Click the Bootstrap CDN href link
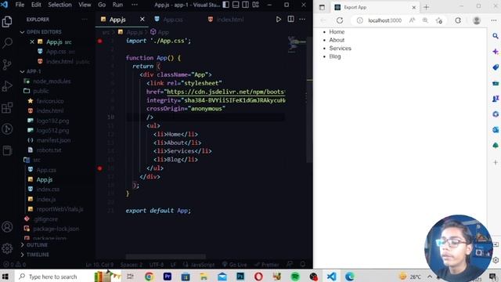The height and width of the screenshot is (282, 501). [x=225, y=92]
